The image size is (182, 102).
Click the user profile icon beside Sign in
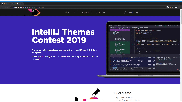pyautogui.click(x=125, y=12)
